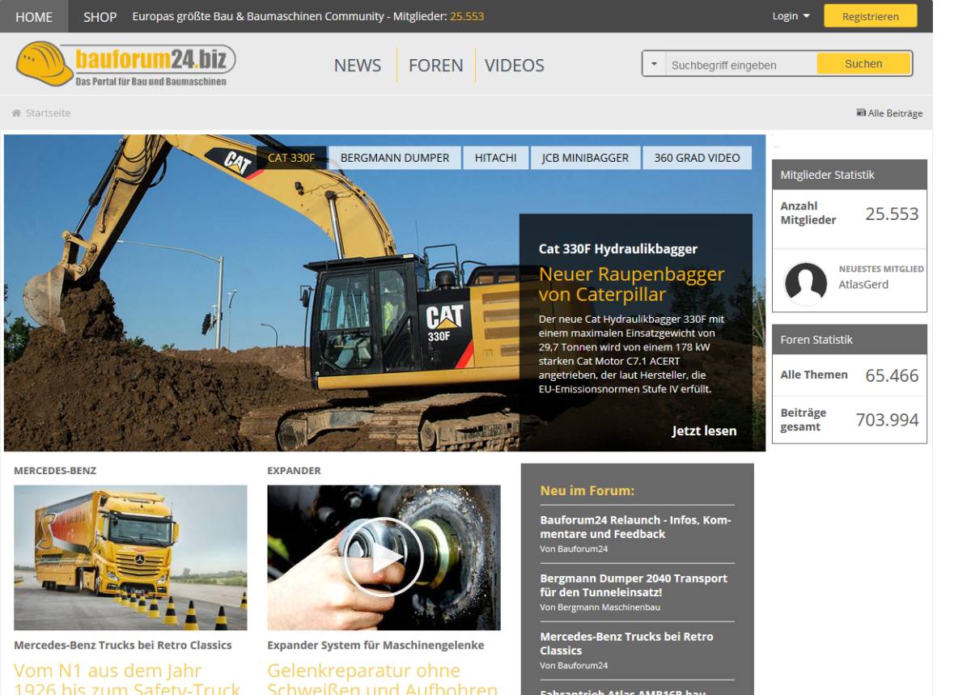Click Von Bergmann Maschinenbau author line

[600, 607]
